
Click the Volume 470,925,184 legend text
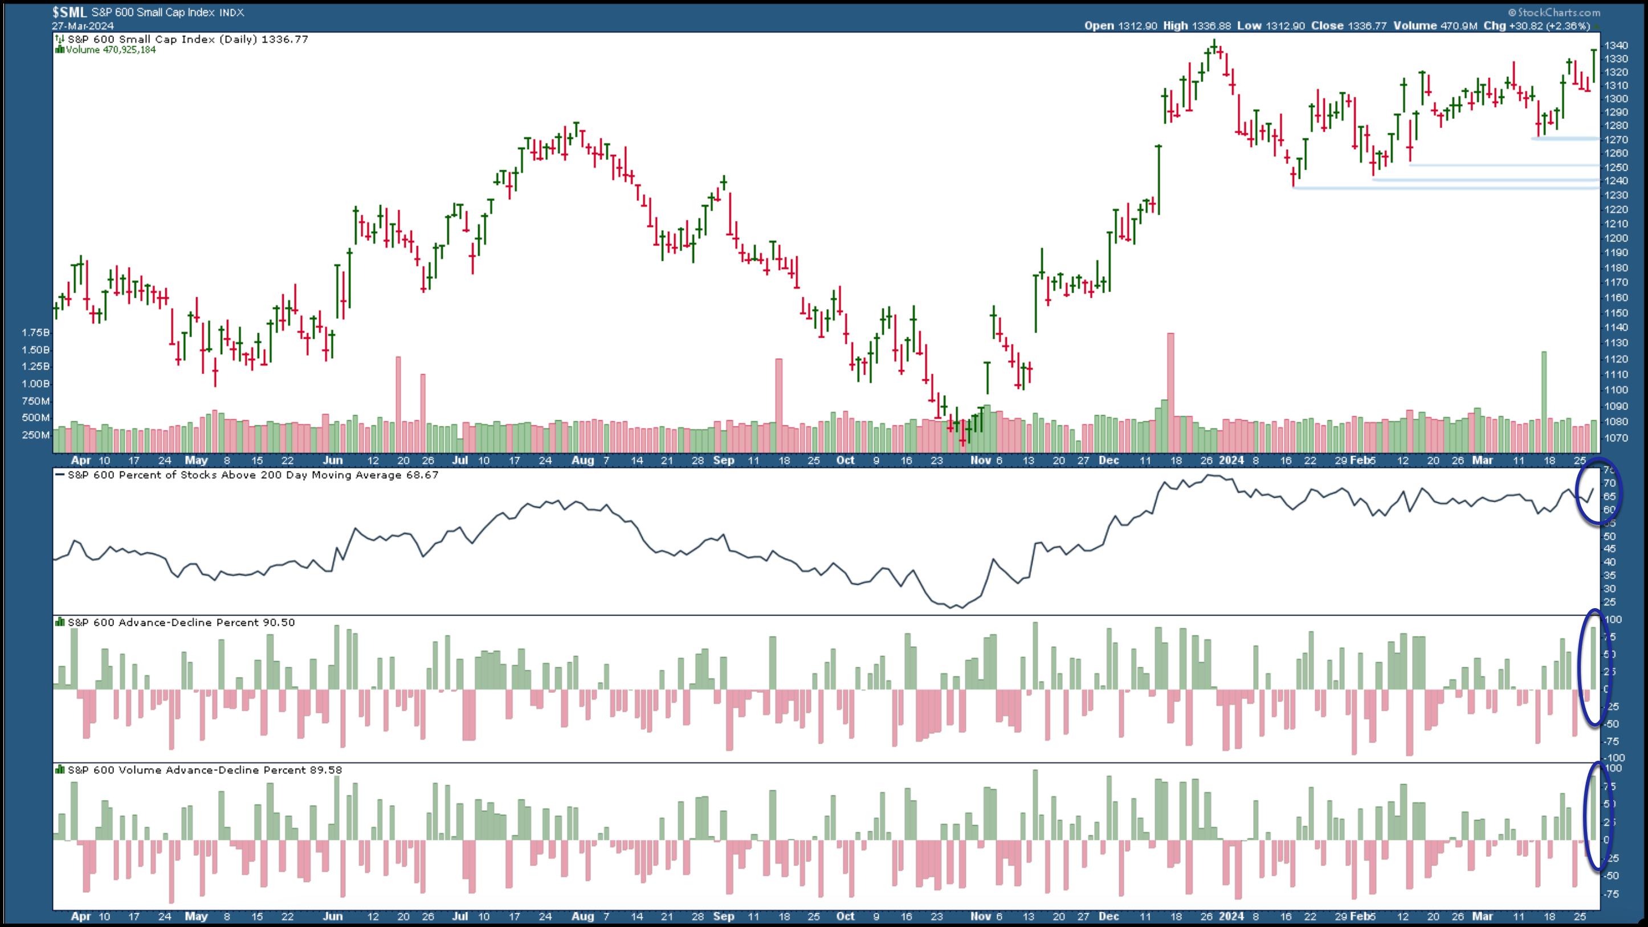111,50
